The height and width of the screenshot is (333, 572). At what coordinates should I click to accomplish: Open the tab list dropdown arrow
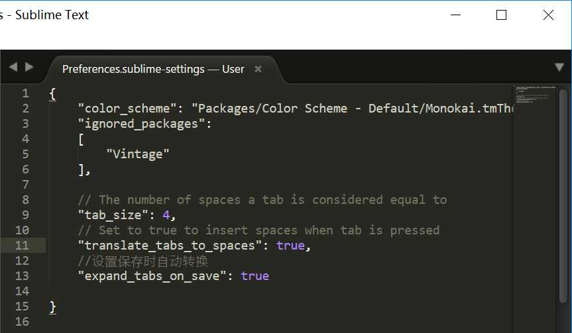pos(559,67)
